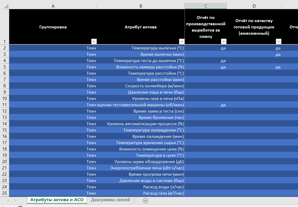Viewport: 298px width, 207px height.
Task: Click the Группировка header cell
Action: [53, 27]
